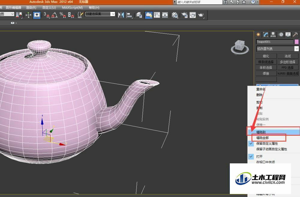
Task: Switch to the Modify panel tab
Action: pyautogui.click(x=265, y=35)
